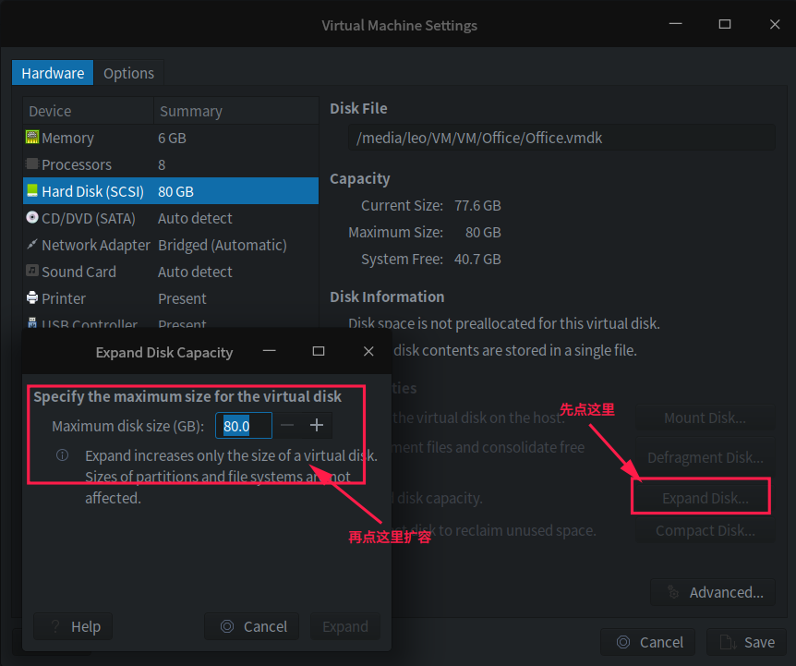796x666 pixels.
Task: Click the CD/DVD (SATA) disc icon
Action: pos(32,218)
